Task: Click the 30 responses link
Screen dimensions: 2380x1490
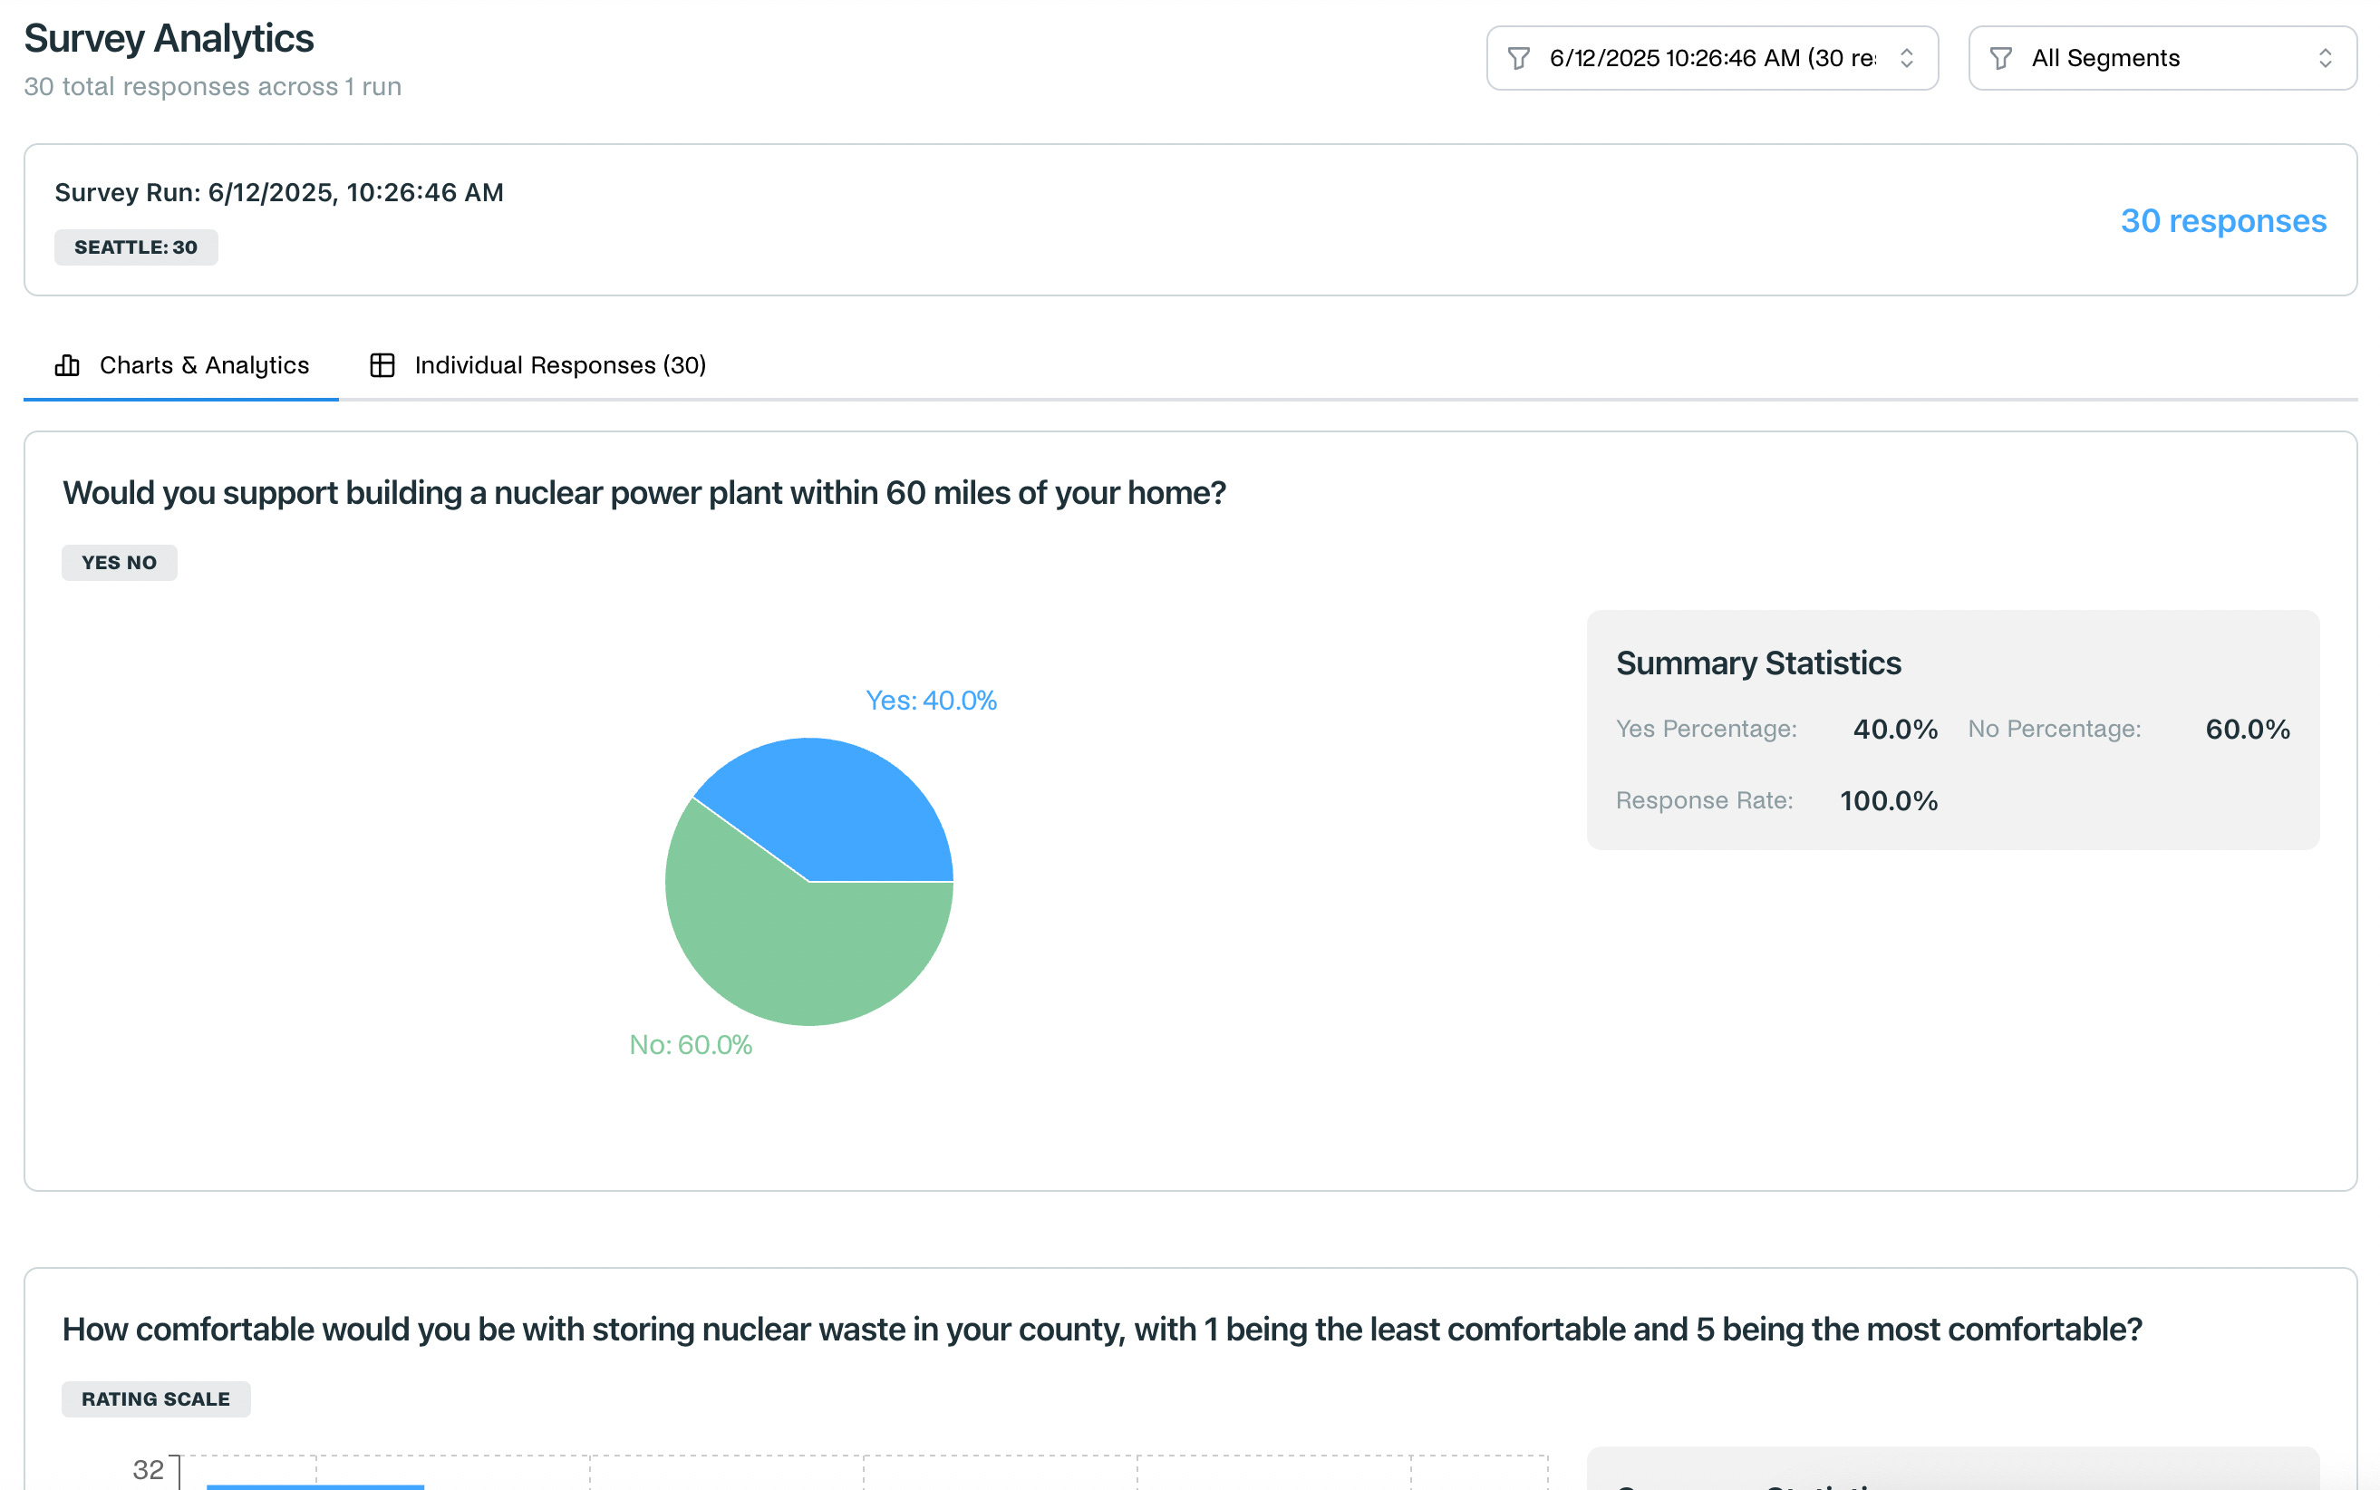Action: pyautogui.click(x=2222, y=221)
